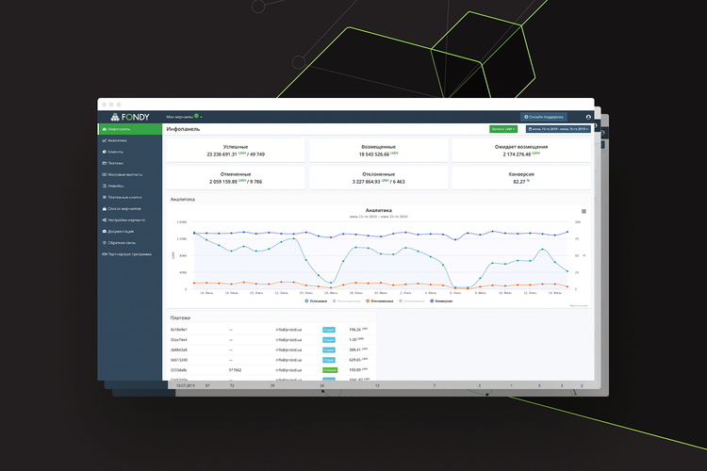The image size is (707, 471).
Task: Click the Аналитика line-chart icon in sidebar
Action: [x=104, y=140]
